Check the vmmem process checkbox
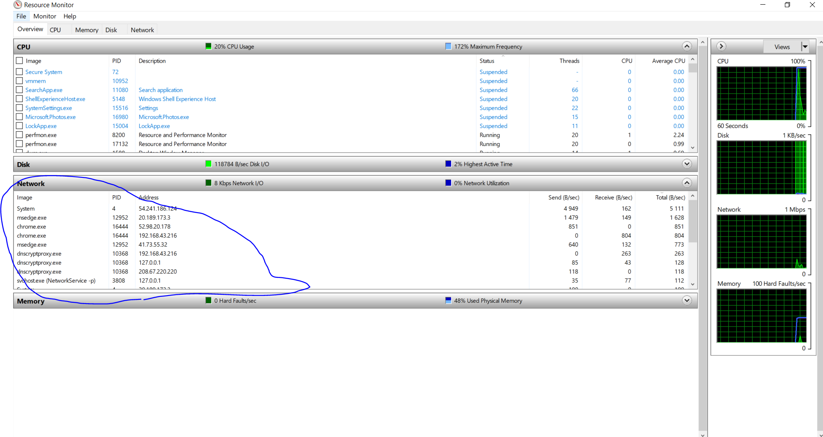This screenshot has width=823, height=437. [x=19, y=81]
